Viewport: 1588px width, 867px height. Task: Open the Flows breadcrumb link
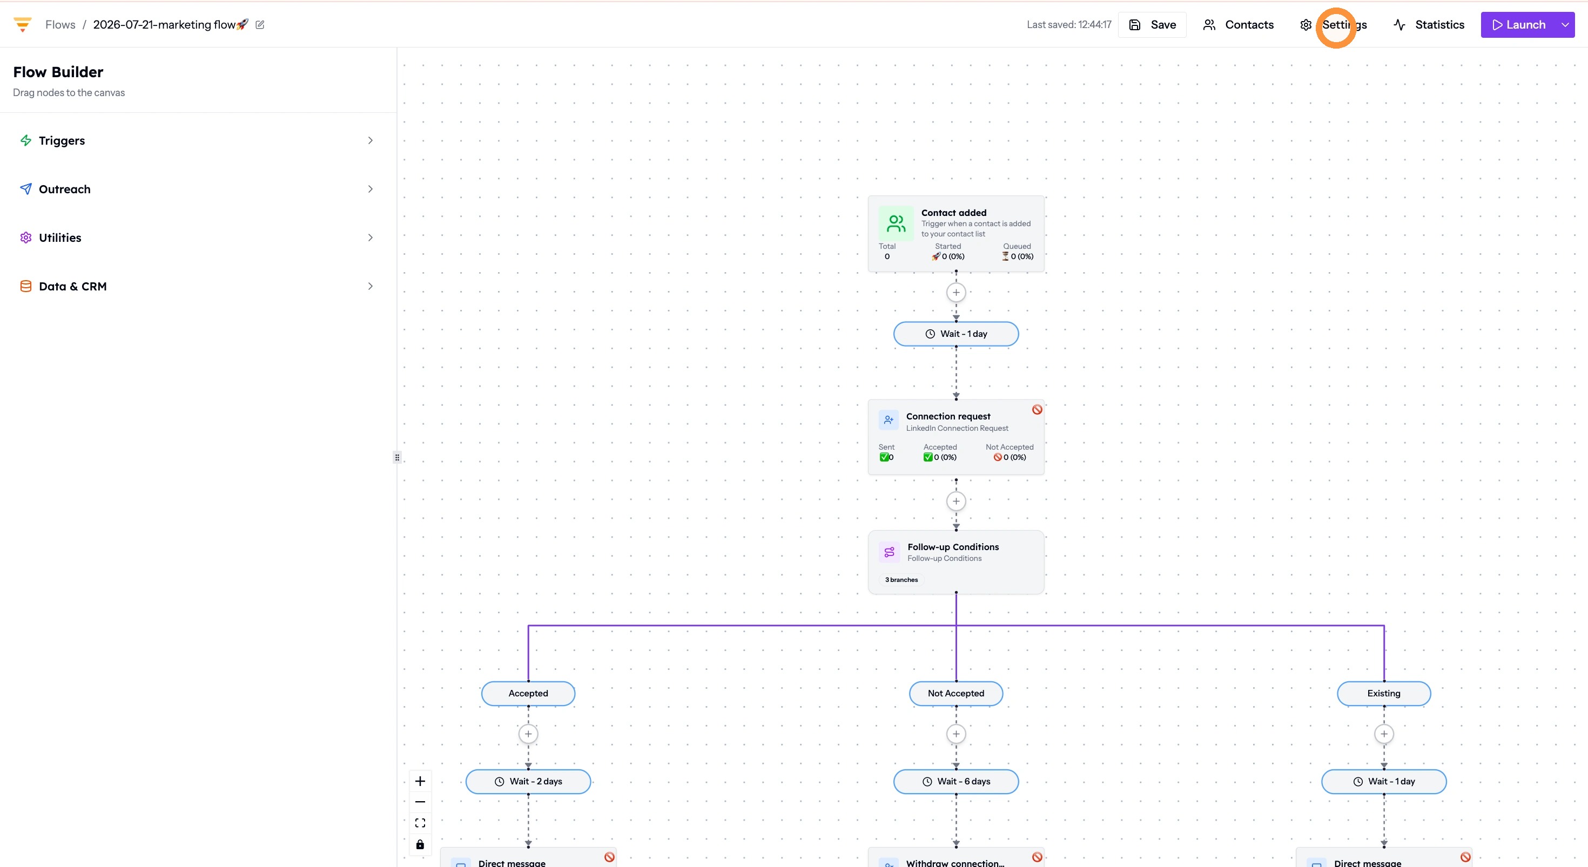click(x=60, y=25)
